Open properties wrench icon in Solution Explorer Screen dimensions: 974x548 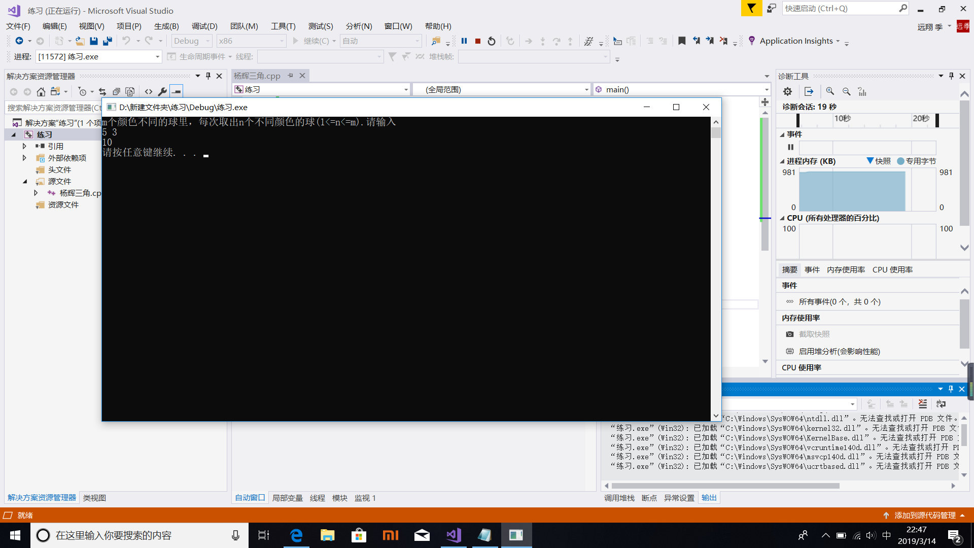(x=162, y=91)
